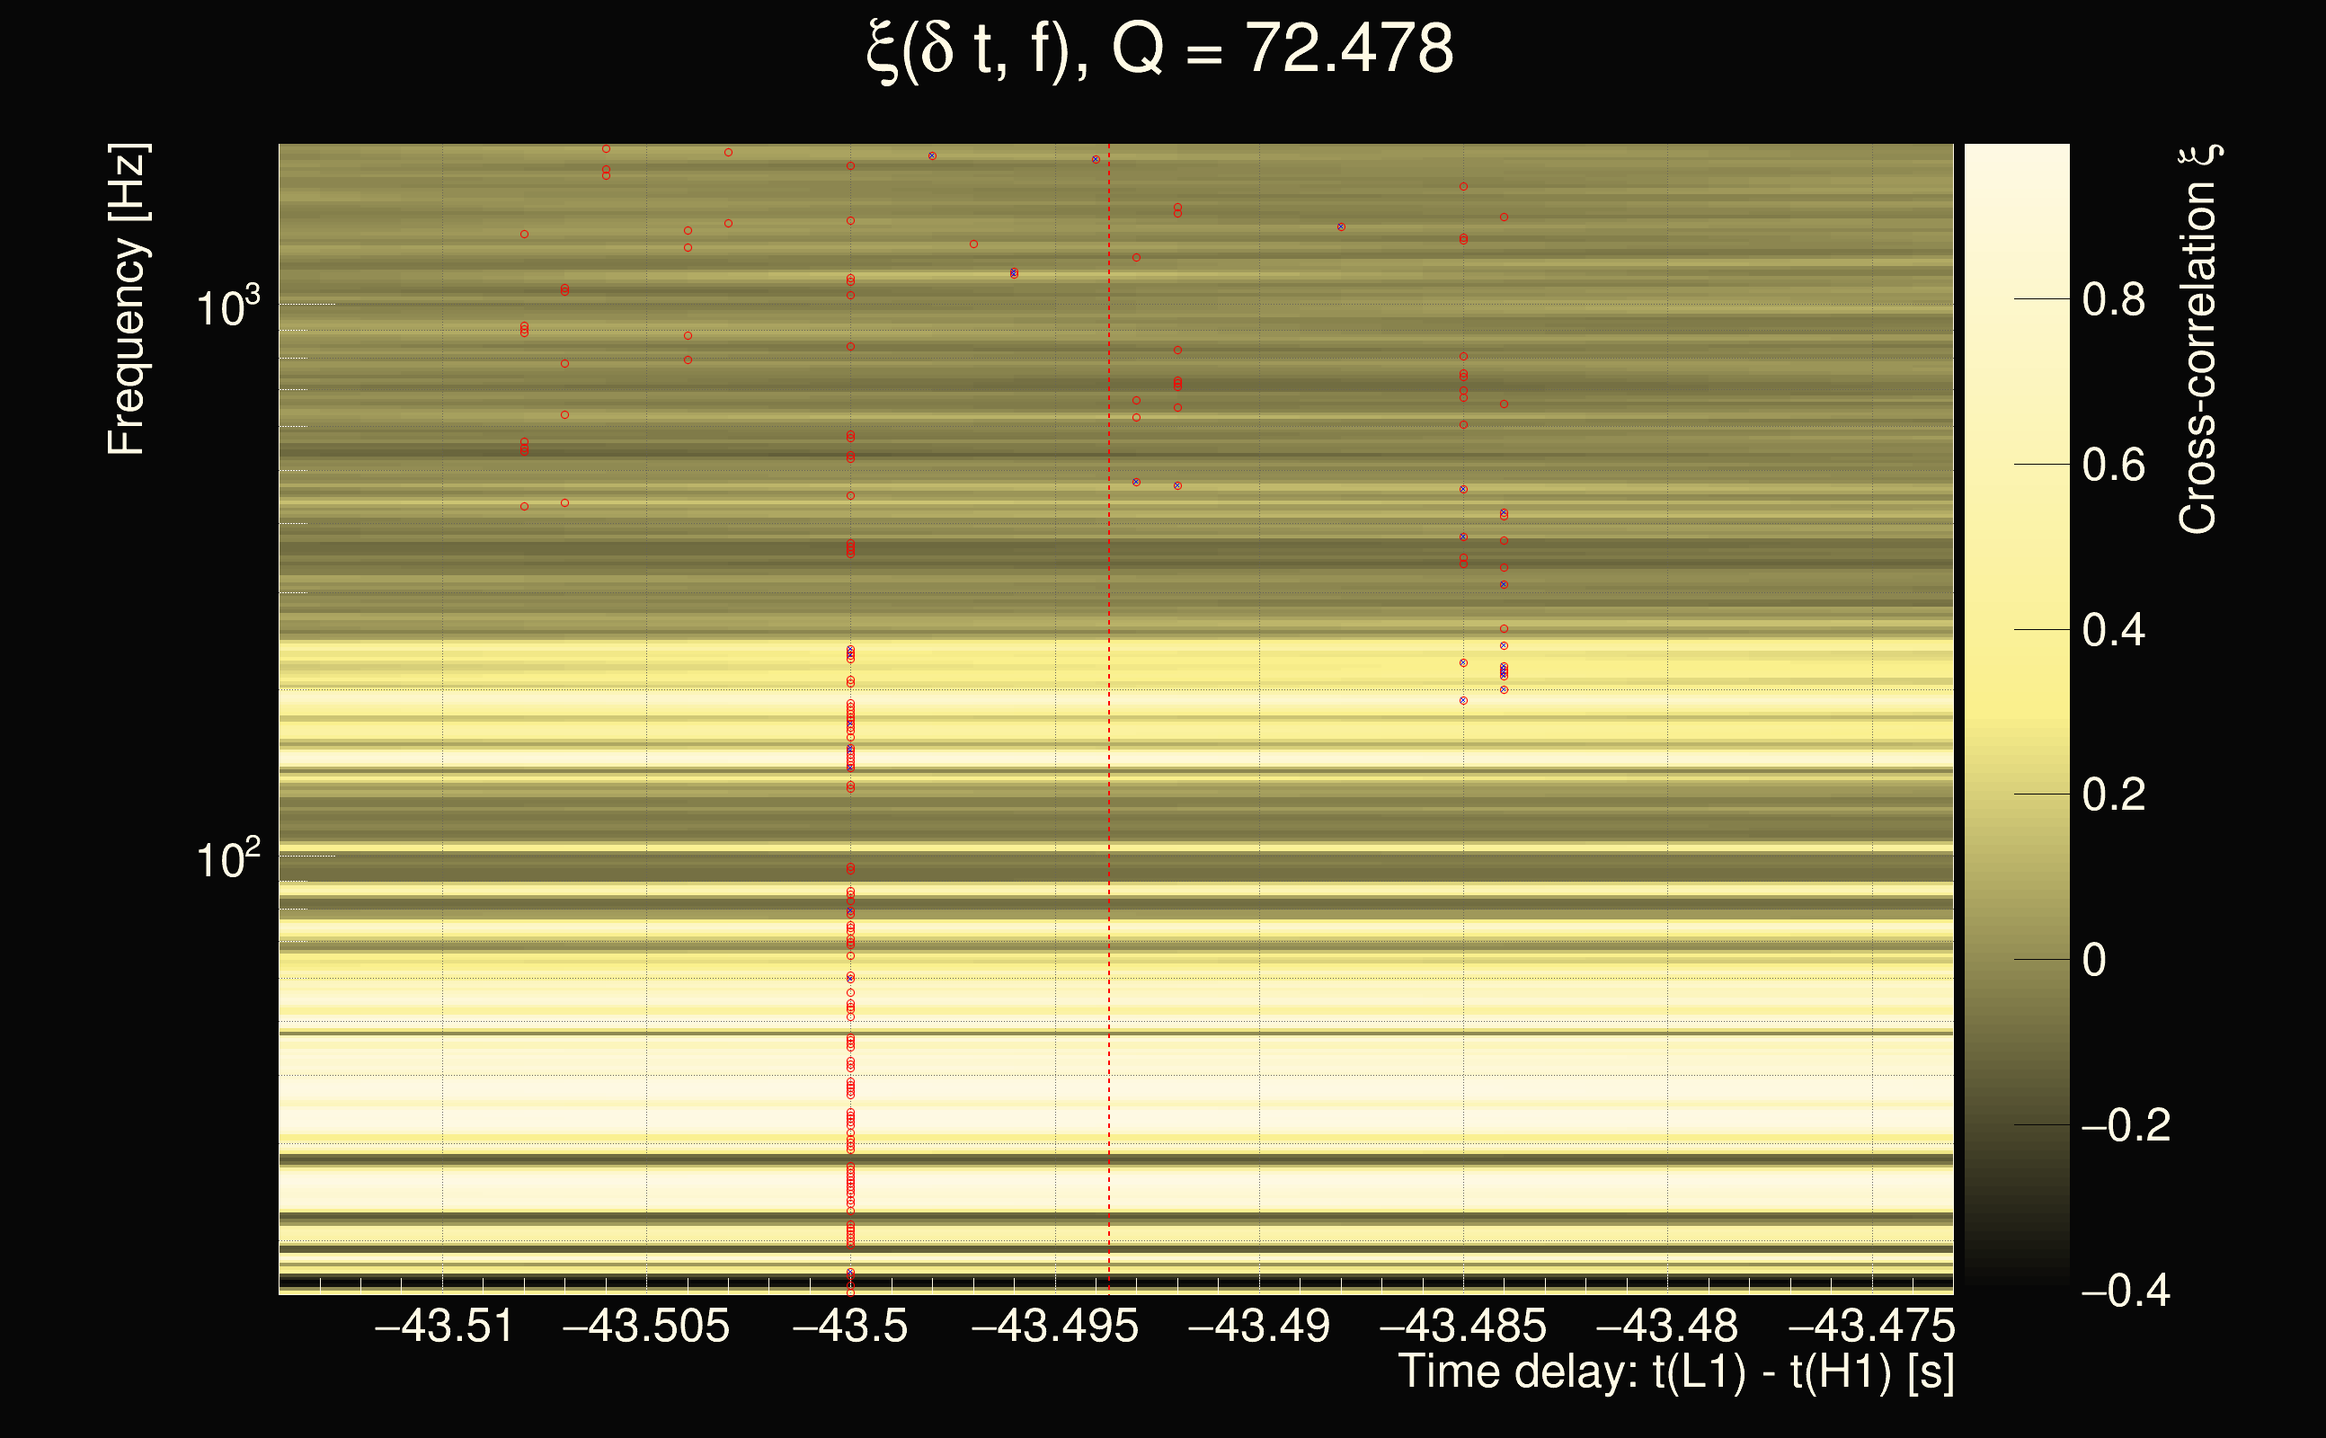Click the 10² frequency tick label
This screenshot has height=1438, width=2326.
pyautogui.click(x=227, y=859)
